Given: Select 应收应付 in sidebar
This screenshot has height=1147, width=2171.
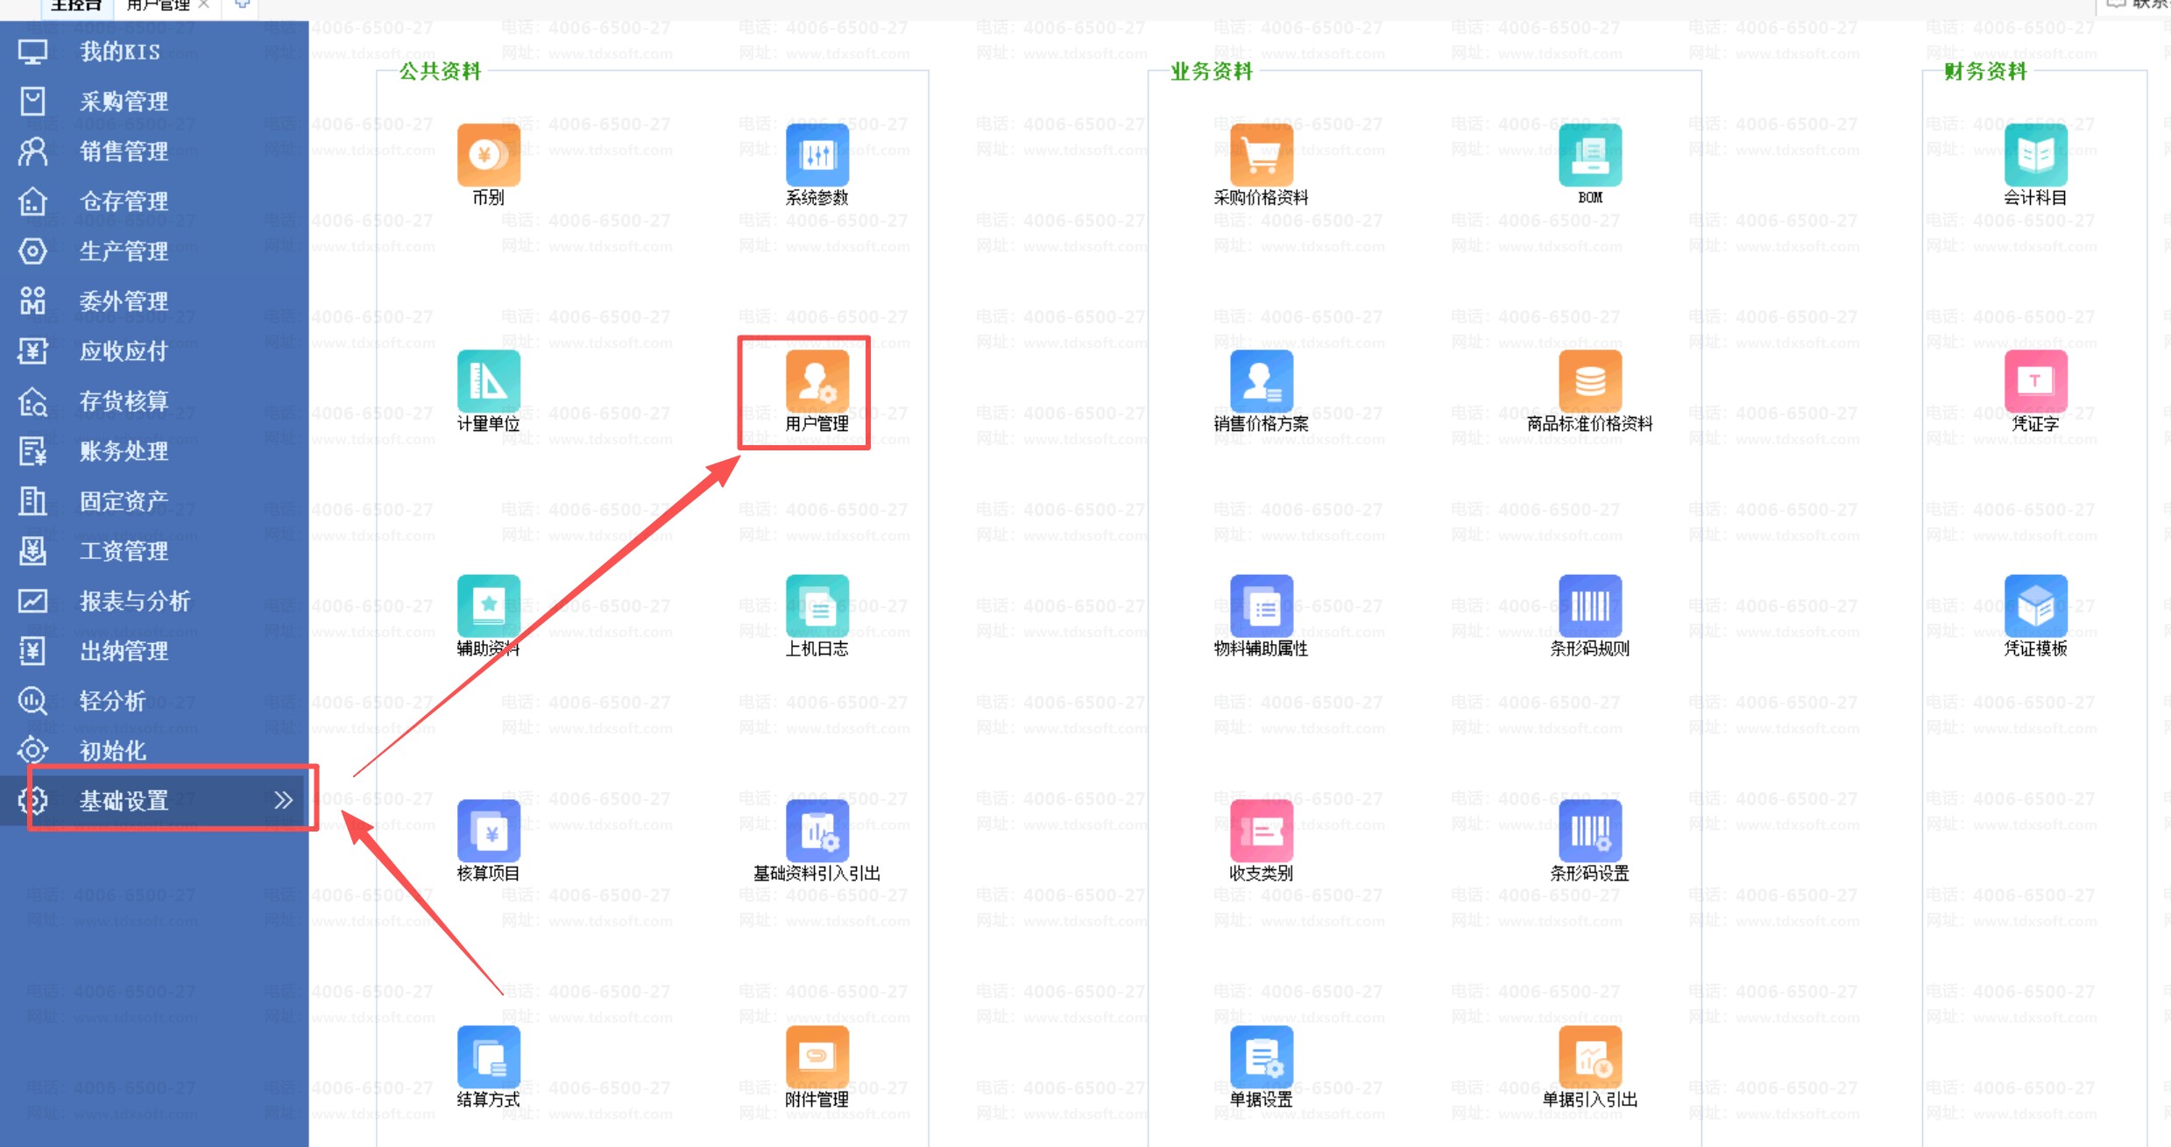Looking at the screenshot, I should click(154, 351).
